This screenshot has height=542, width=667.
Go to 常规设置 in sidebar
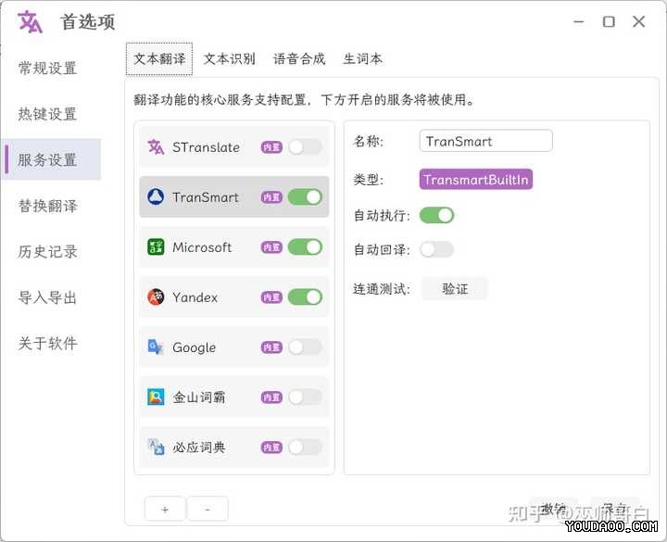[47, 68]
